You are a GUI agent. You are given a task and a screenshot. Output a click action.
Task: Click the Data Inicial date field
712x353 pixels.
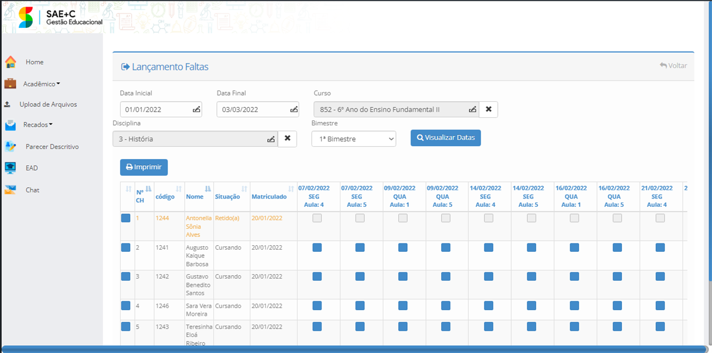(x=161, y=110)
